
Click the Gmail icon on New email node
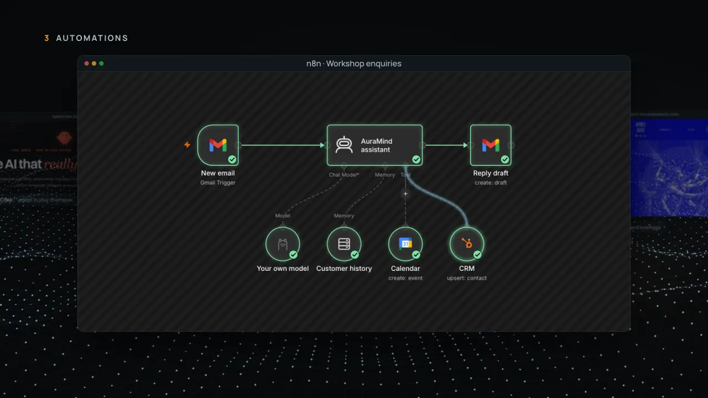coord(218,145)
